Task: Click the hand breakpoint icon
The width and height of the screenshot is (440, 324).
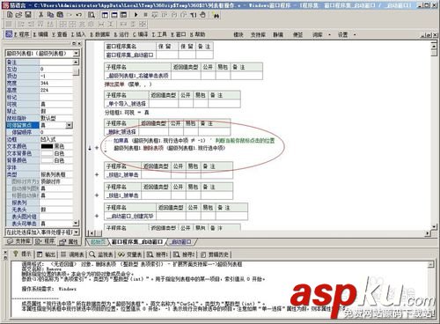Action: tap(202, 14)
